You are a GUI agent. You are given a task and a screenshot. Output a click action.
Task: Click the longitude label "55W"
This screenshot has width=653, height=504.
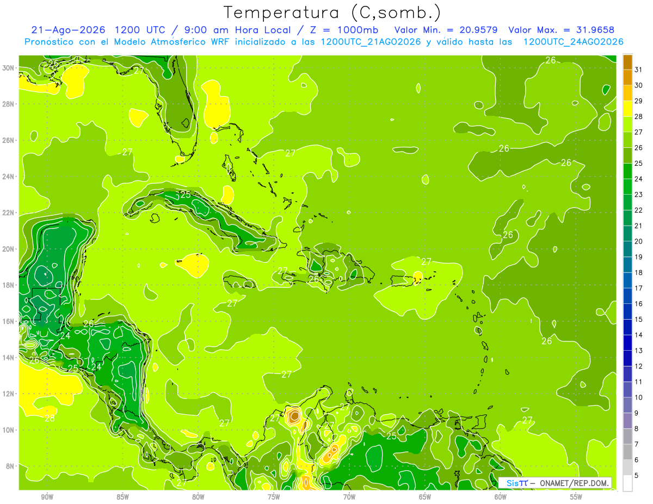pos(576,497)
